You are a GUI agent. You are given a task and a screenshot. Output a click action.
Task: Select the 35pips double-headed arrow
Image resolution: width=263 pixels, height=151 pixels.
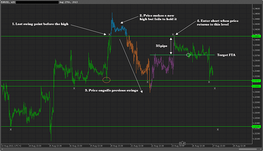point(171,46)
